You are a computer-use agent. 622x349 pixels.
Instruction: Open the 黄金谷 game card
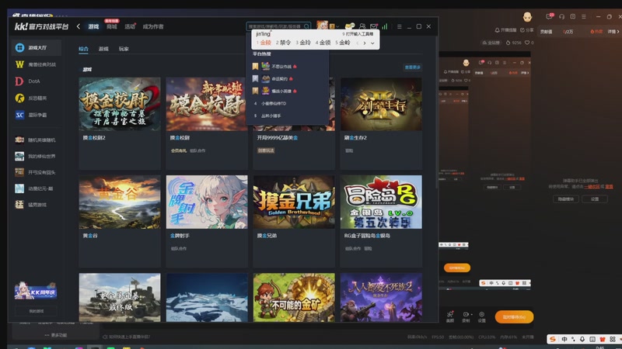[120, 221]
